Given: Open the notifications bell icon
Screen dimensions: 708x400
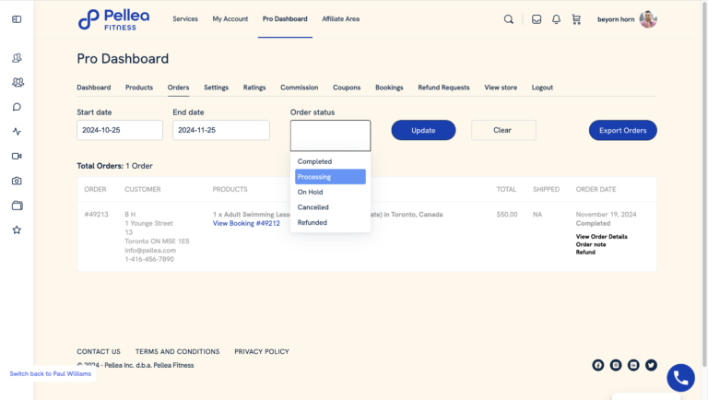Looking at the screenshot, I should click(x=556, y=19).
